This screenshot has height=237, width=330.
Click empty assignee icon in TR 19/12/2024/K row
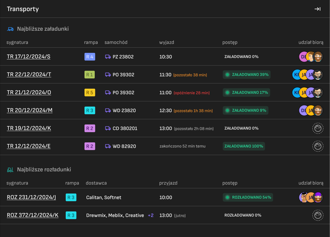(317, 128)
